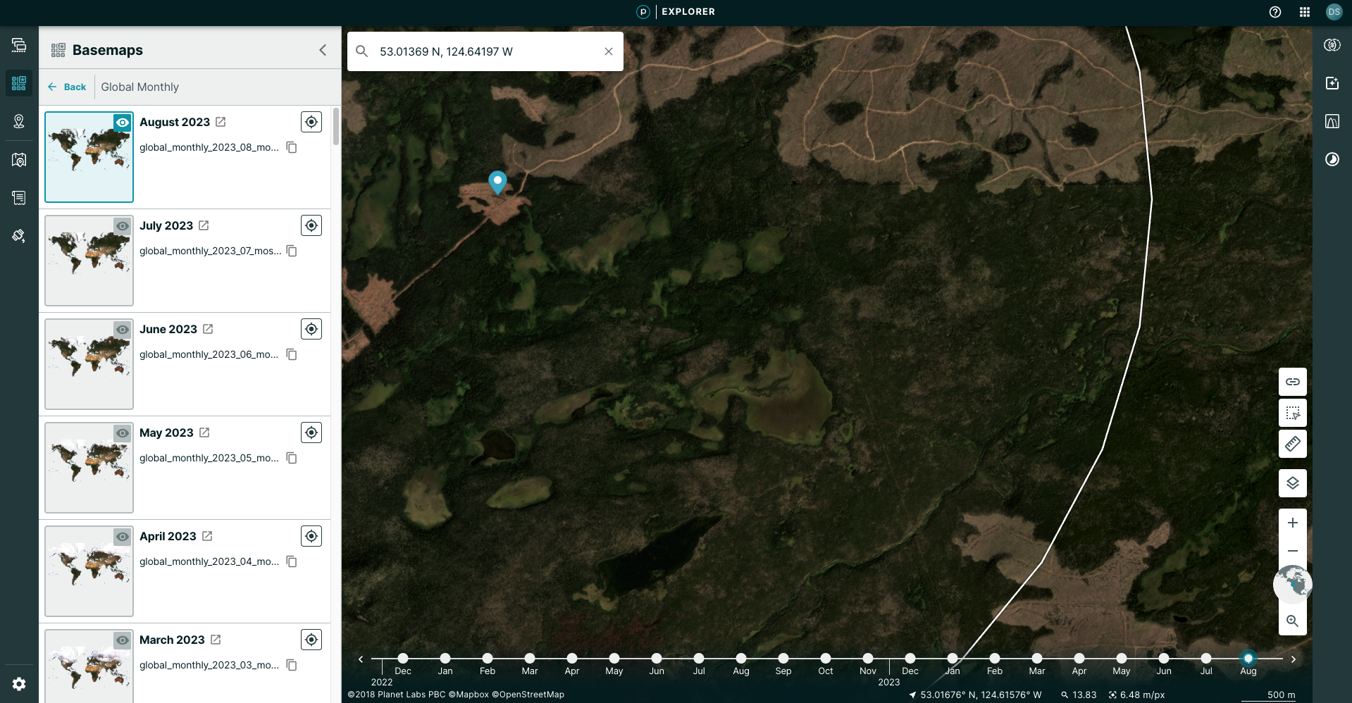Select the first Jan timeline marker
This screenshot has width=1352, height=703.
click(x=445, y=659)
